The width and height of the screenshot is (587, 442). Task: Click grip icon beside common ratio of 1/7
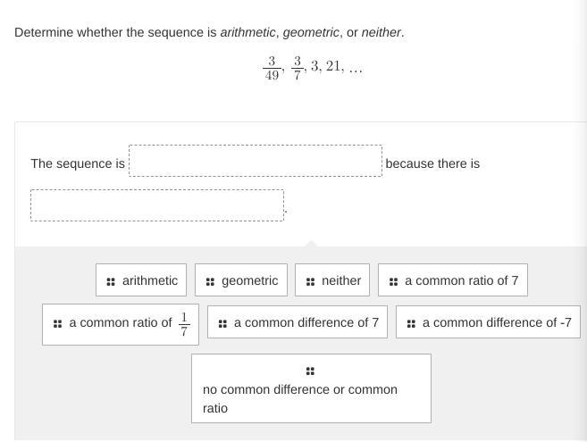tap(57, 323)
